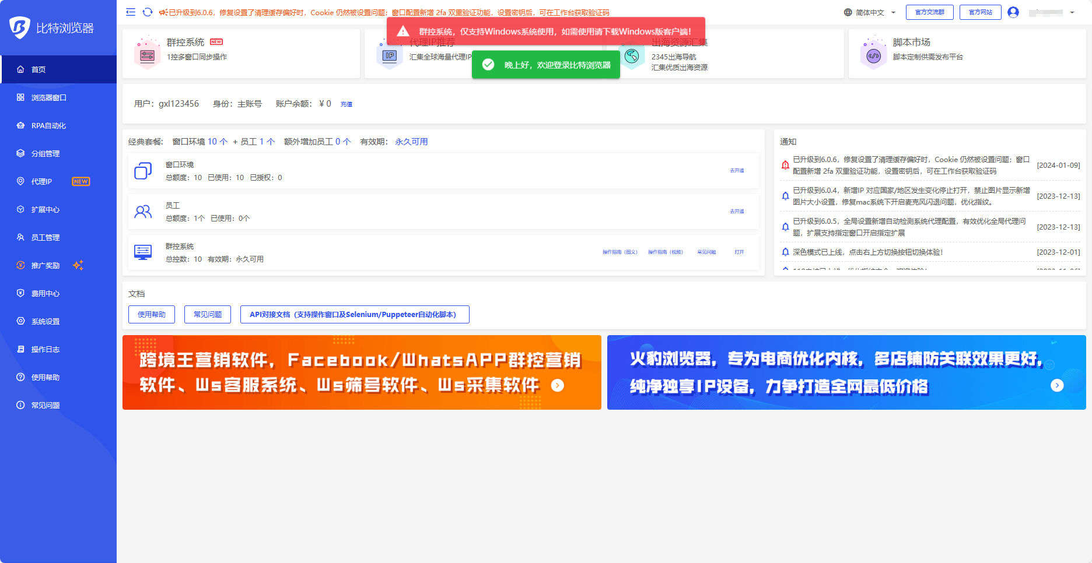This screenshot has height=563, width=1092.
Task: Click 常见问题 link in 群控系统 row
Action: (x=706, y=252)
